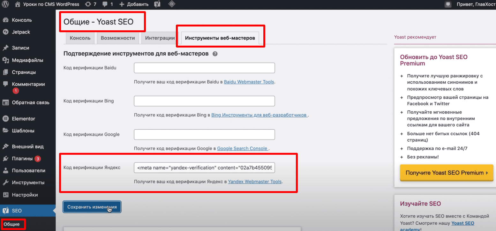Viewport: 496px width, 231px height.
Task: Follow the Google Search Console link
Action: (x=242, y=148)
